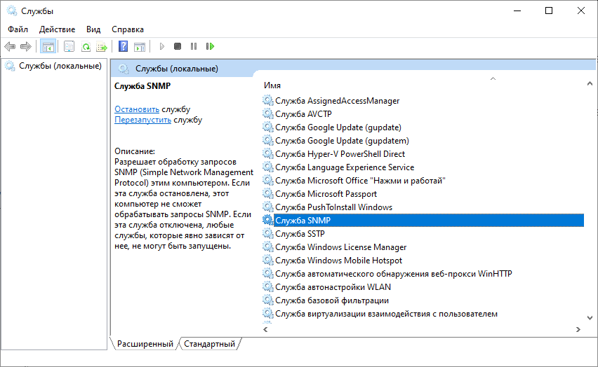Open the blue Help question mark icon
Viewport: 598px width, 367px height.
[x=124, y=47]
